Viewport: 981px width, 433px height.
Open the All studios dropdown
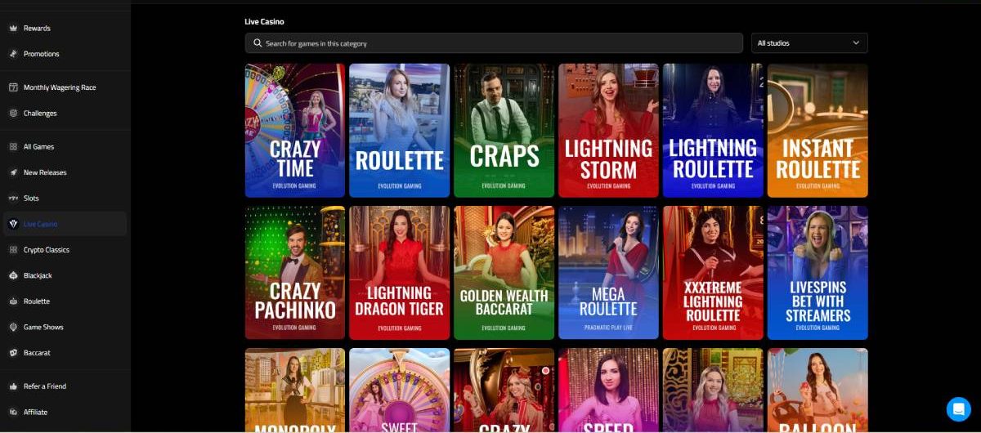[809, 43]
